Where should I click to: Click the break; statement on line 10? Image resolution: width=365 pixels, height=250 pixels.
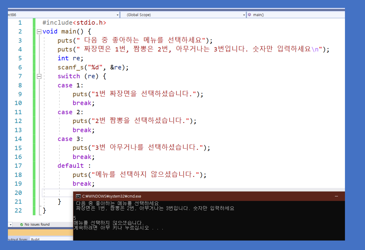click(84, 103)
